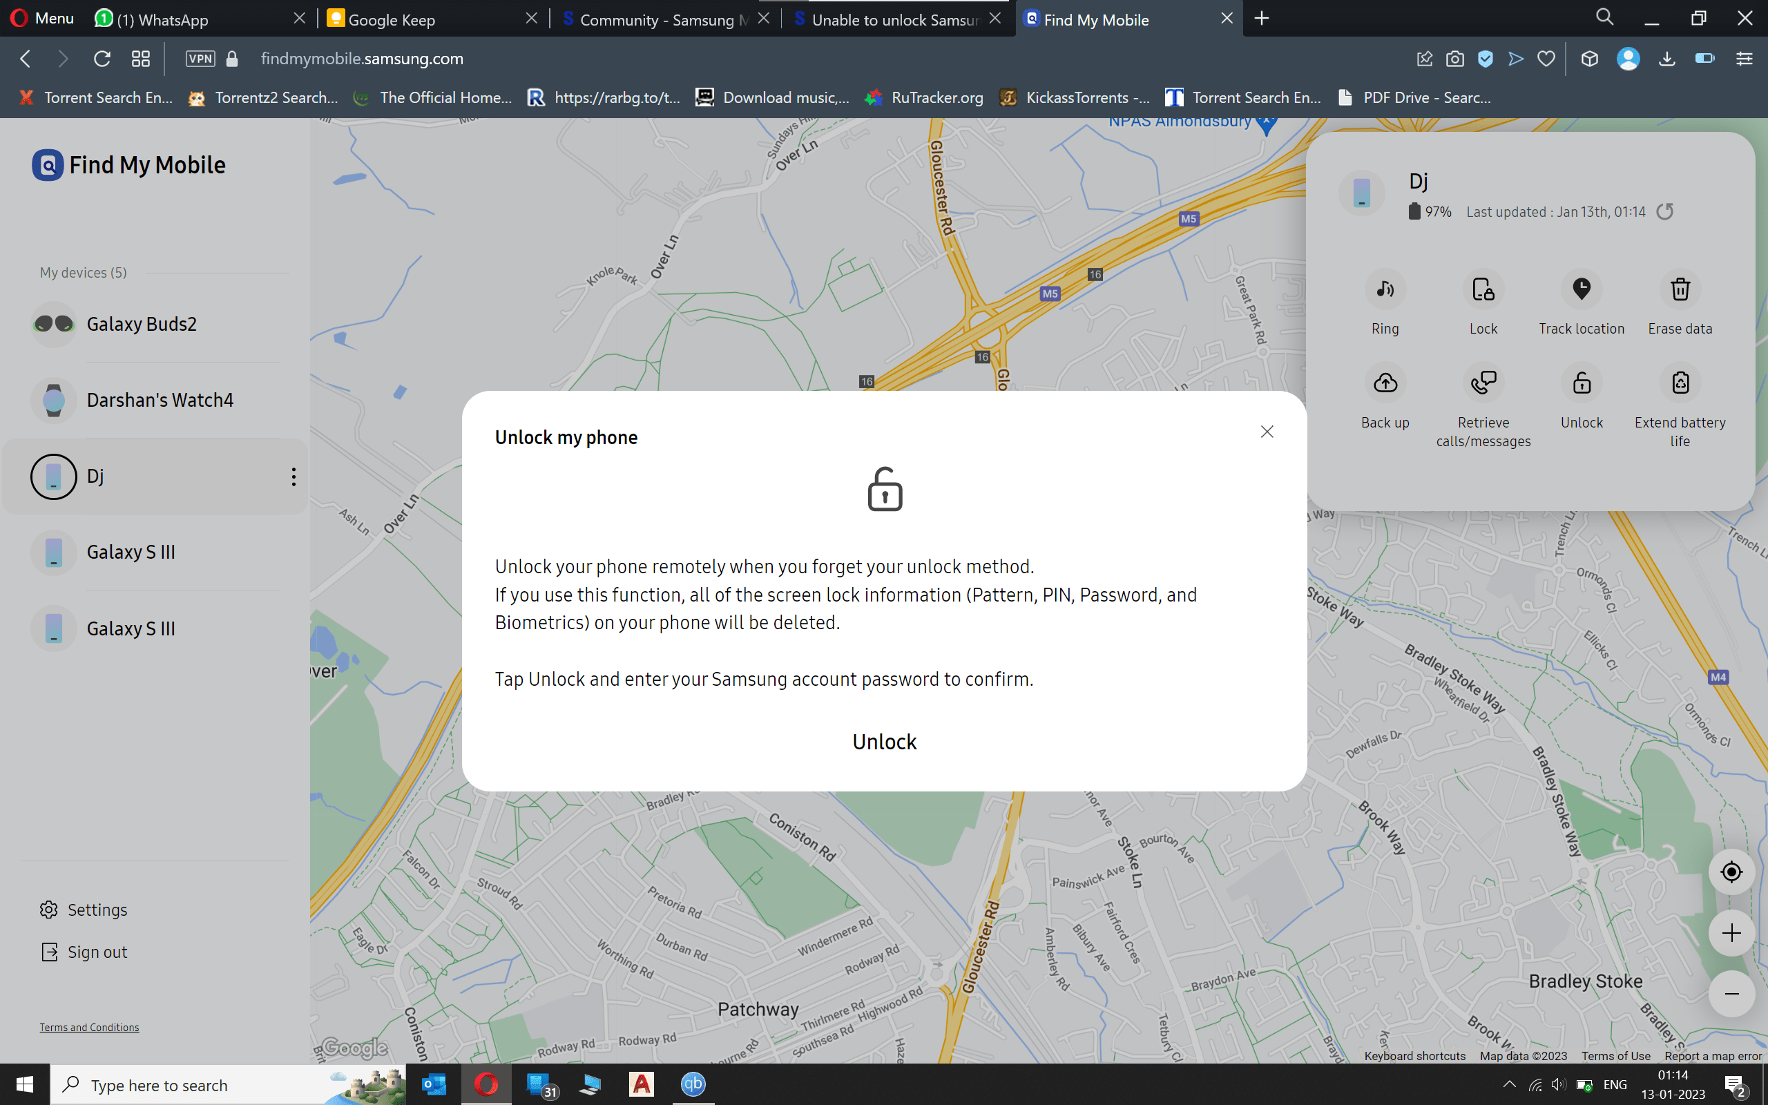Image resolution: width=1768 pixels, height=1105 pixels.
Task: Select Galaxy Buds2 in device list
Action: coord(142,324)
